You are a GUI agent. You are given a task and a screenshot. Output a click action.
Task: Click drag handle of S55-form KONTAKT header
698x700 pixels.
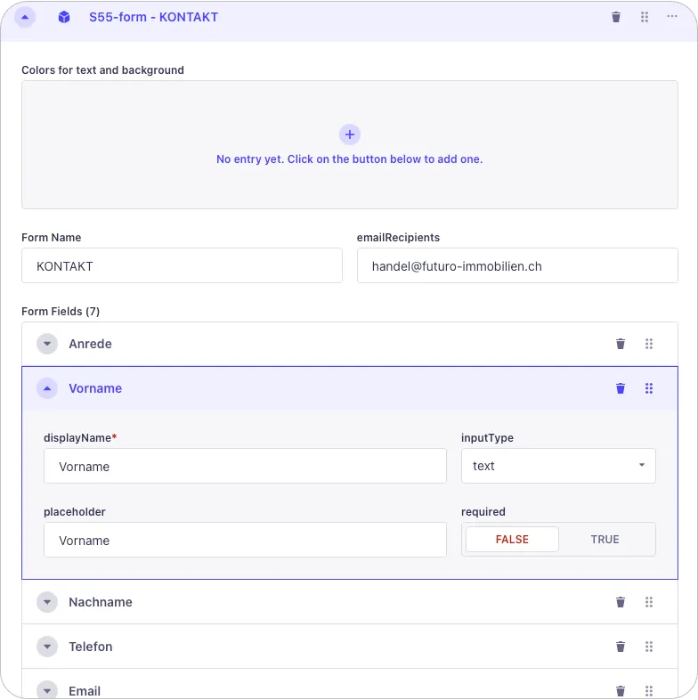(645, 17)
